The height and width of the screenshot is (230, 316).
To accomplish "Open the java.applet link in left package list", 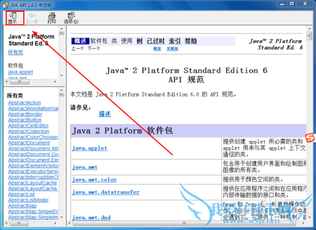I will 20,72.
